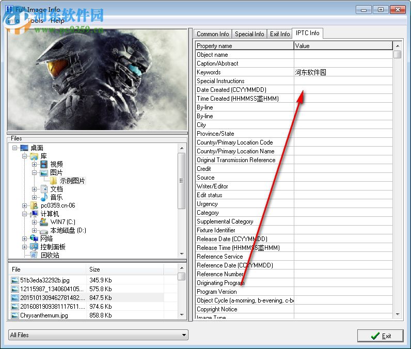Click the 回收站 recycle bin icon
Image resolution: width=411 pixels, height=349 pixels.
pos(34,255)
